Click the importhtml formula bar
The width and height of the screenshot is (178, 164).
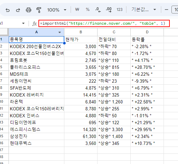pos(104,23)
